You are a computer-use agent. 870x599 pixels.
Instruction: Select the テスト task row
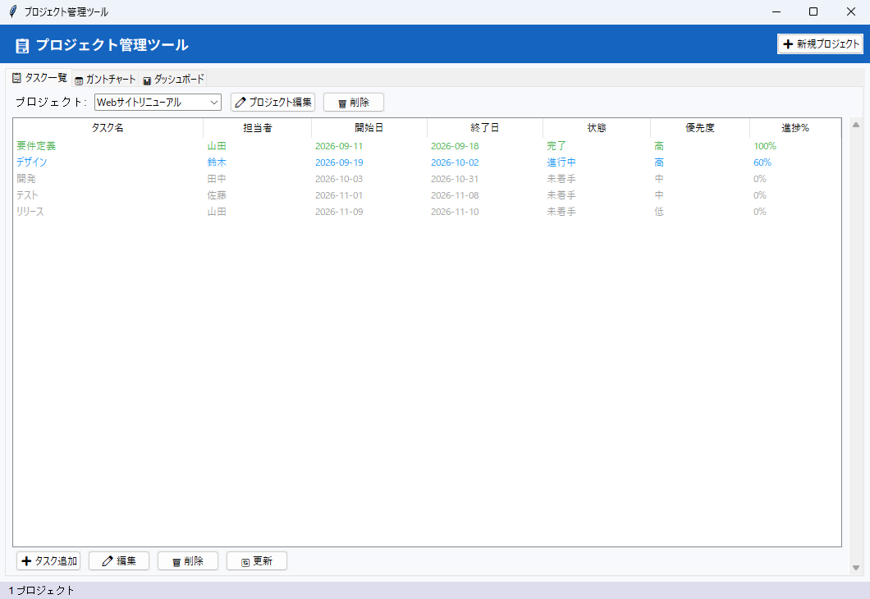(x=428, y=195)
